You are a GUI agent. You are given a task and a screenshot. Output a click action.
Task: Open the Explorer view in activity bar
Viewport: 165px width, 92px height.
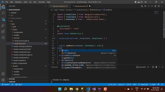tap(3, 7)
